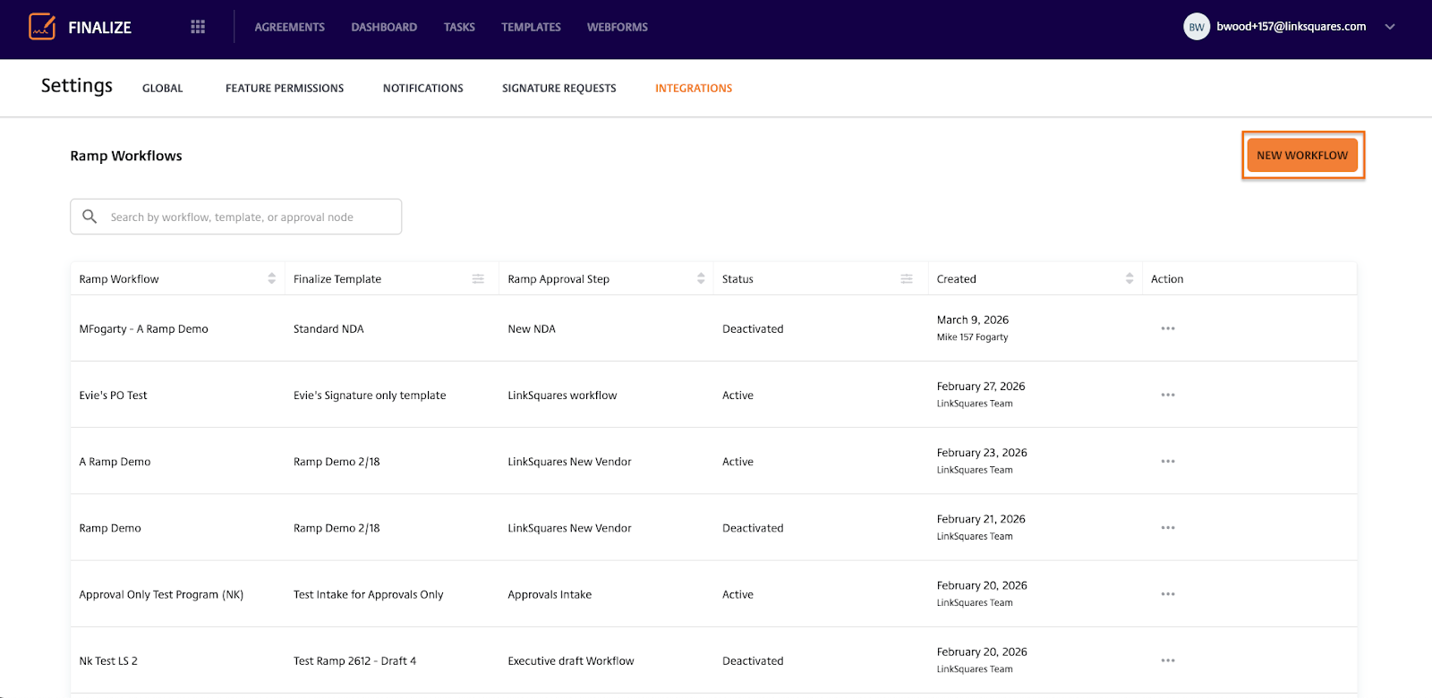Open actions menu for Approval Only Test Program
This screenshot has height=698, width=1432.
click(1167, 594)
